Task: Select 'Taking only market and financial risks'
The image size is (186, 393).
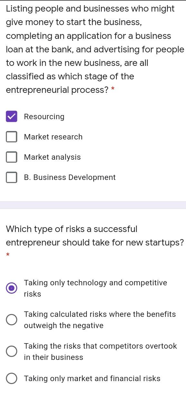Action: tap(12, 379)
